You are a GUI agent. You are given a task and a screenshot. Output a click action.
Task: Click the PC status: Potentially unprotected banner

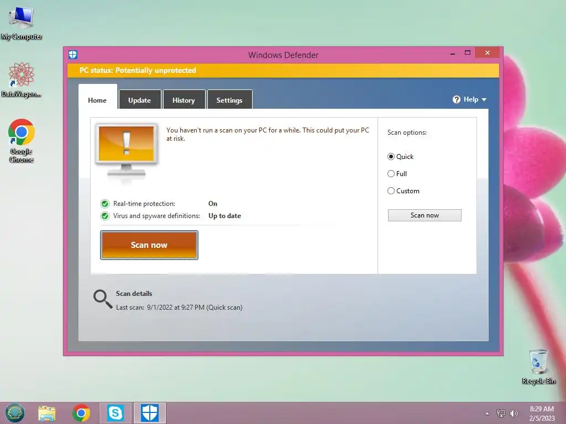pos(283,70)
